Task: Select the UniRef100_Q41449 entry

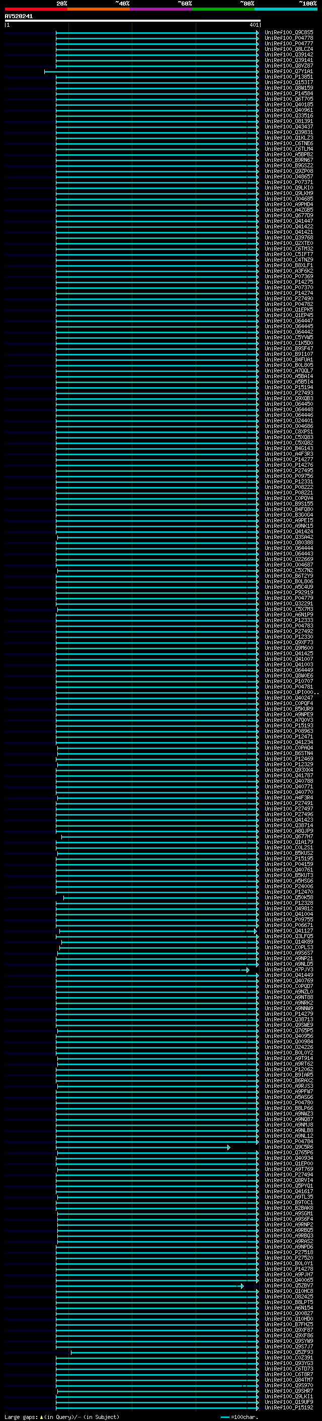Action: click(288, 975)
